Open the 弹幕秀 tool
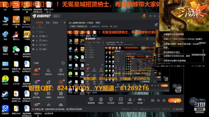This screenshot has height=117, width=209. point(49,95)
